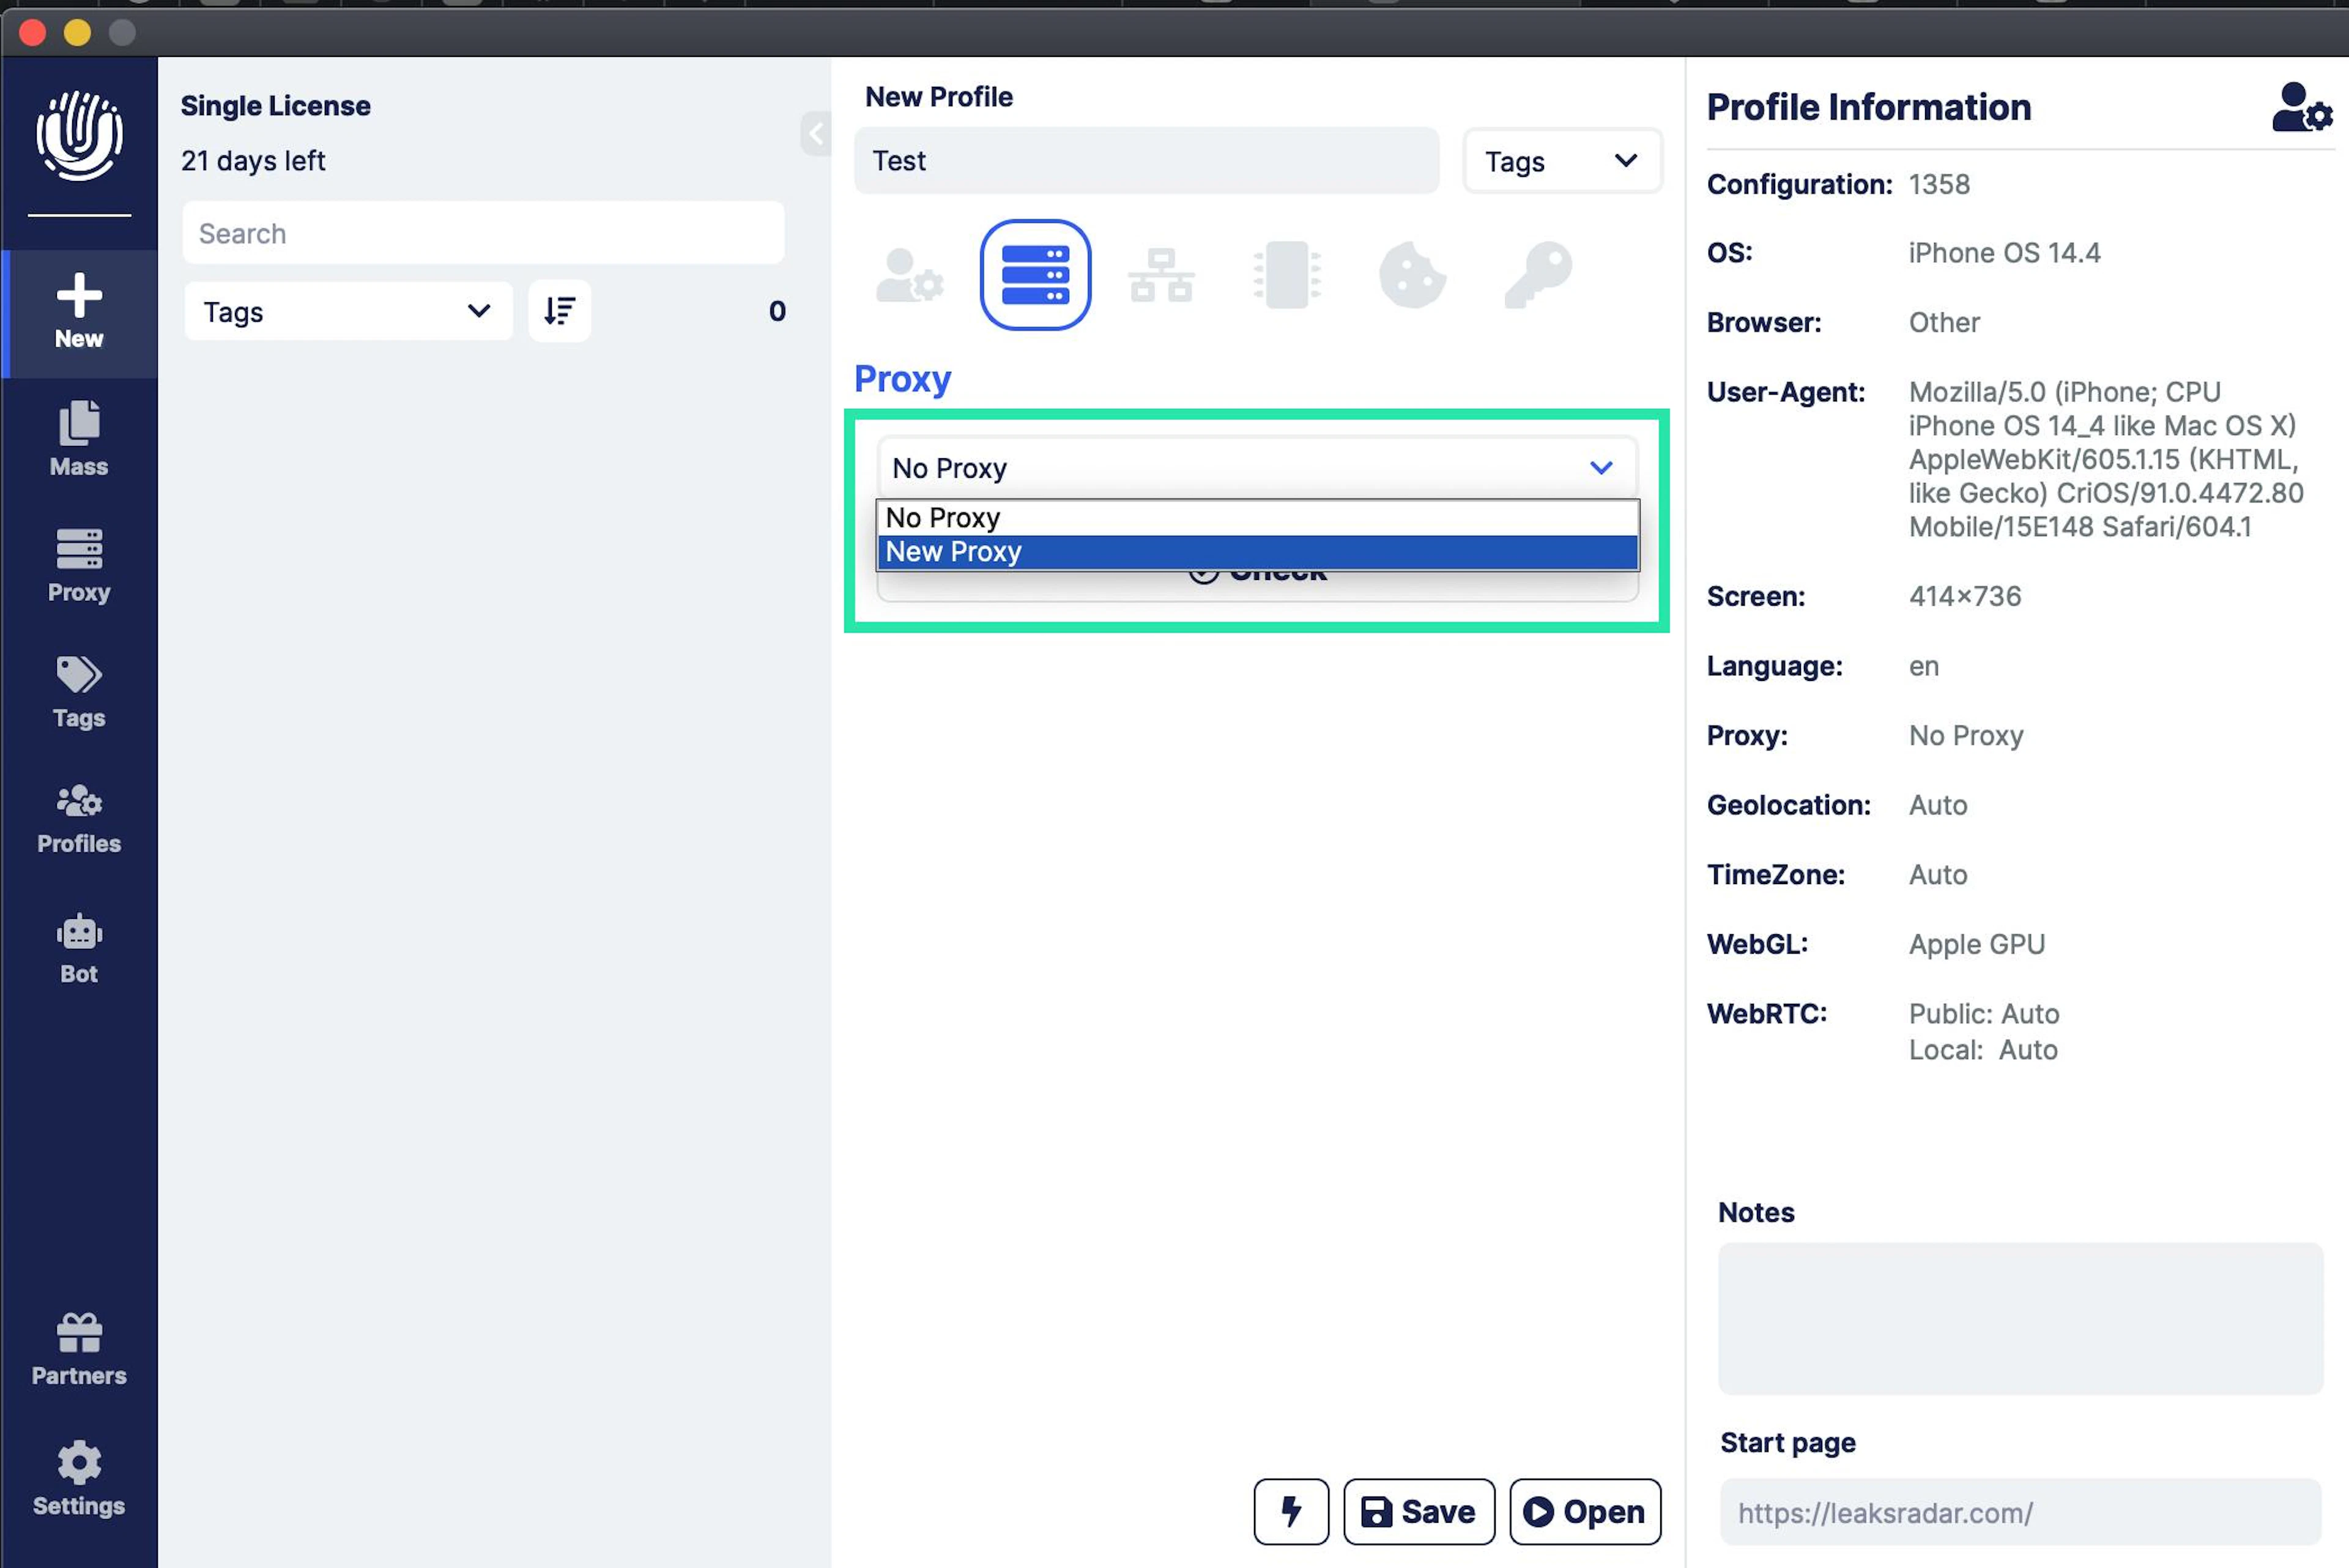
Task: Click the Screen value 414×736
Action: coord(1965,596)
